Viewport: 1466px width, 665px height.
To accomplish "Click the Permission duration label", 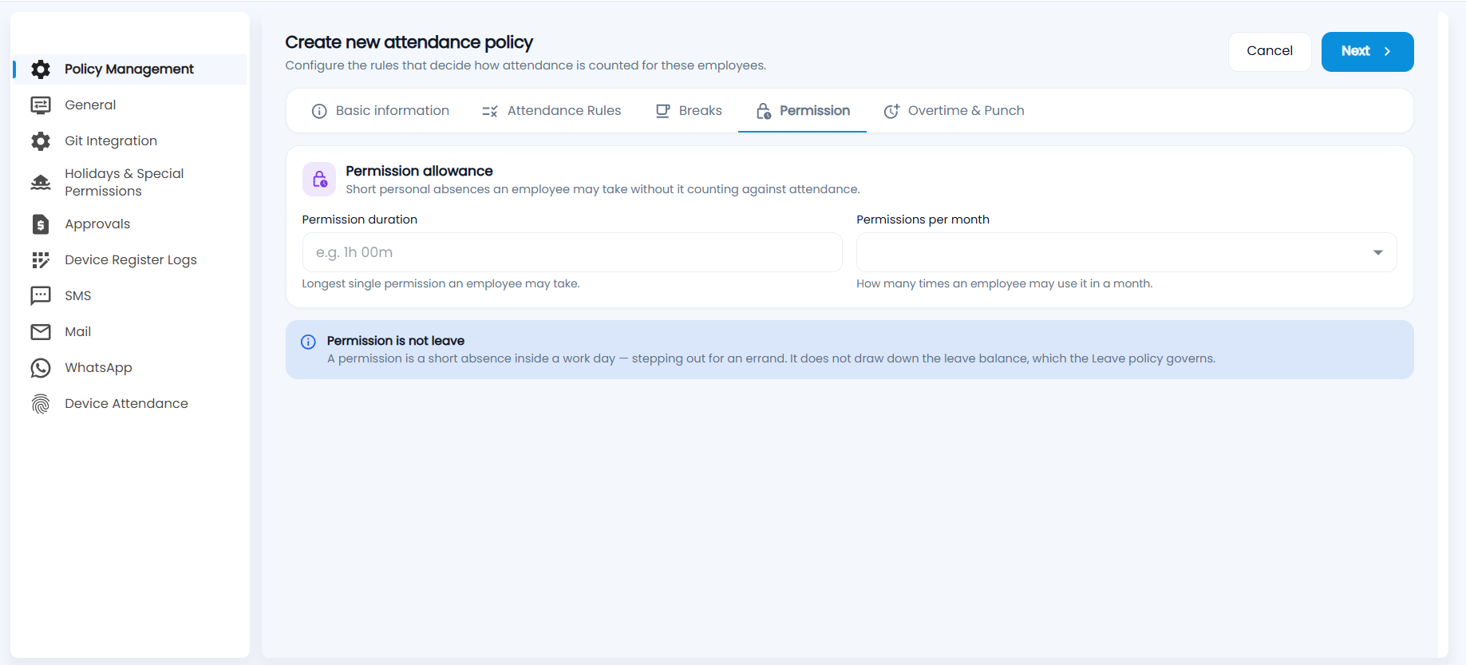I will tap(360, 220).
